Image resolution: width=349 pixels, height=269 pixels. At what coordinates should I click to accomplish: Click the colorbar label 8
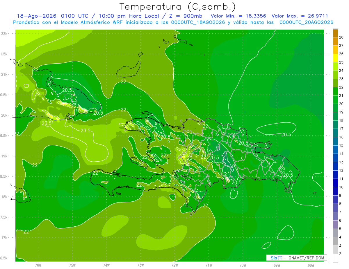pos(340,204)
